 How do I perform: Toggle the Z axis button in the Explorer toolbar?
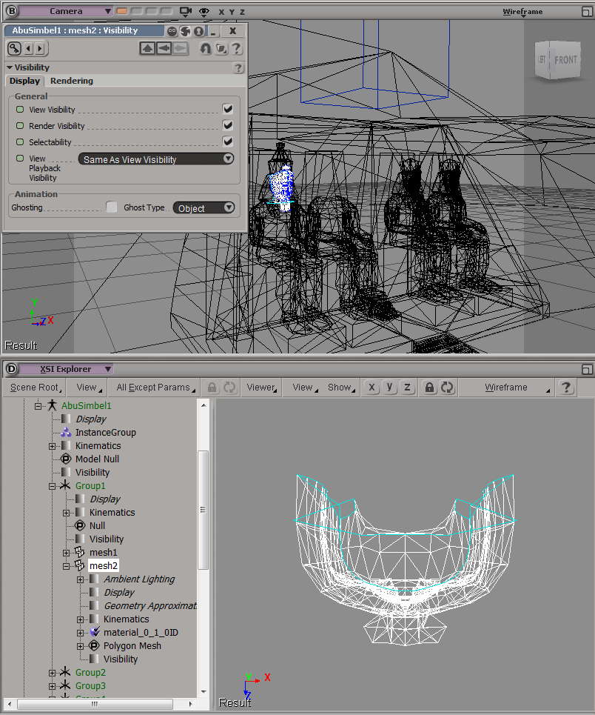pos(407,388)
